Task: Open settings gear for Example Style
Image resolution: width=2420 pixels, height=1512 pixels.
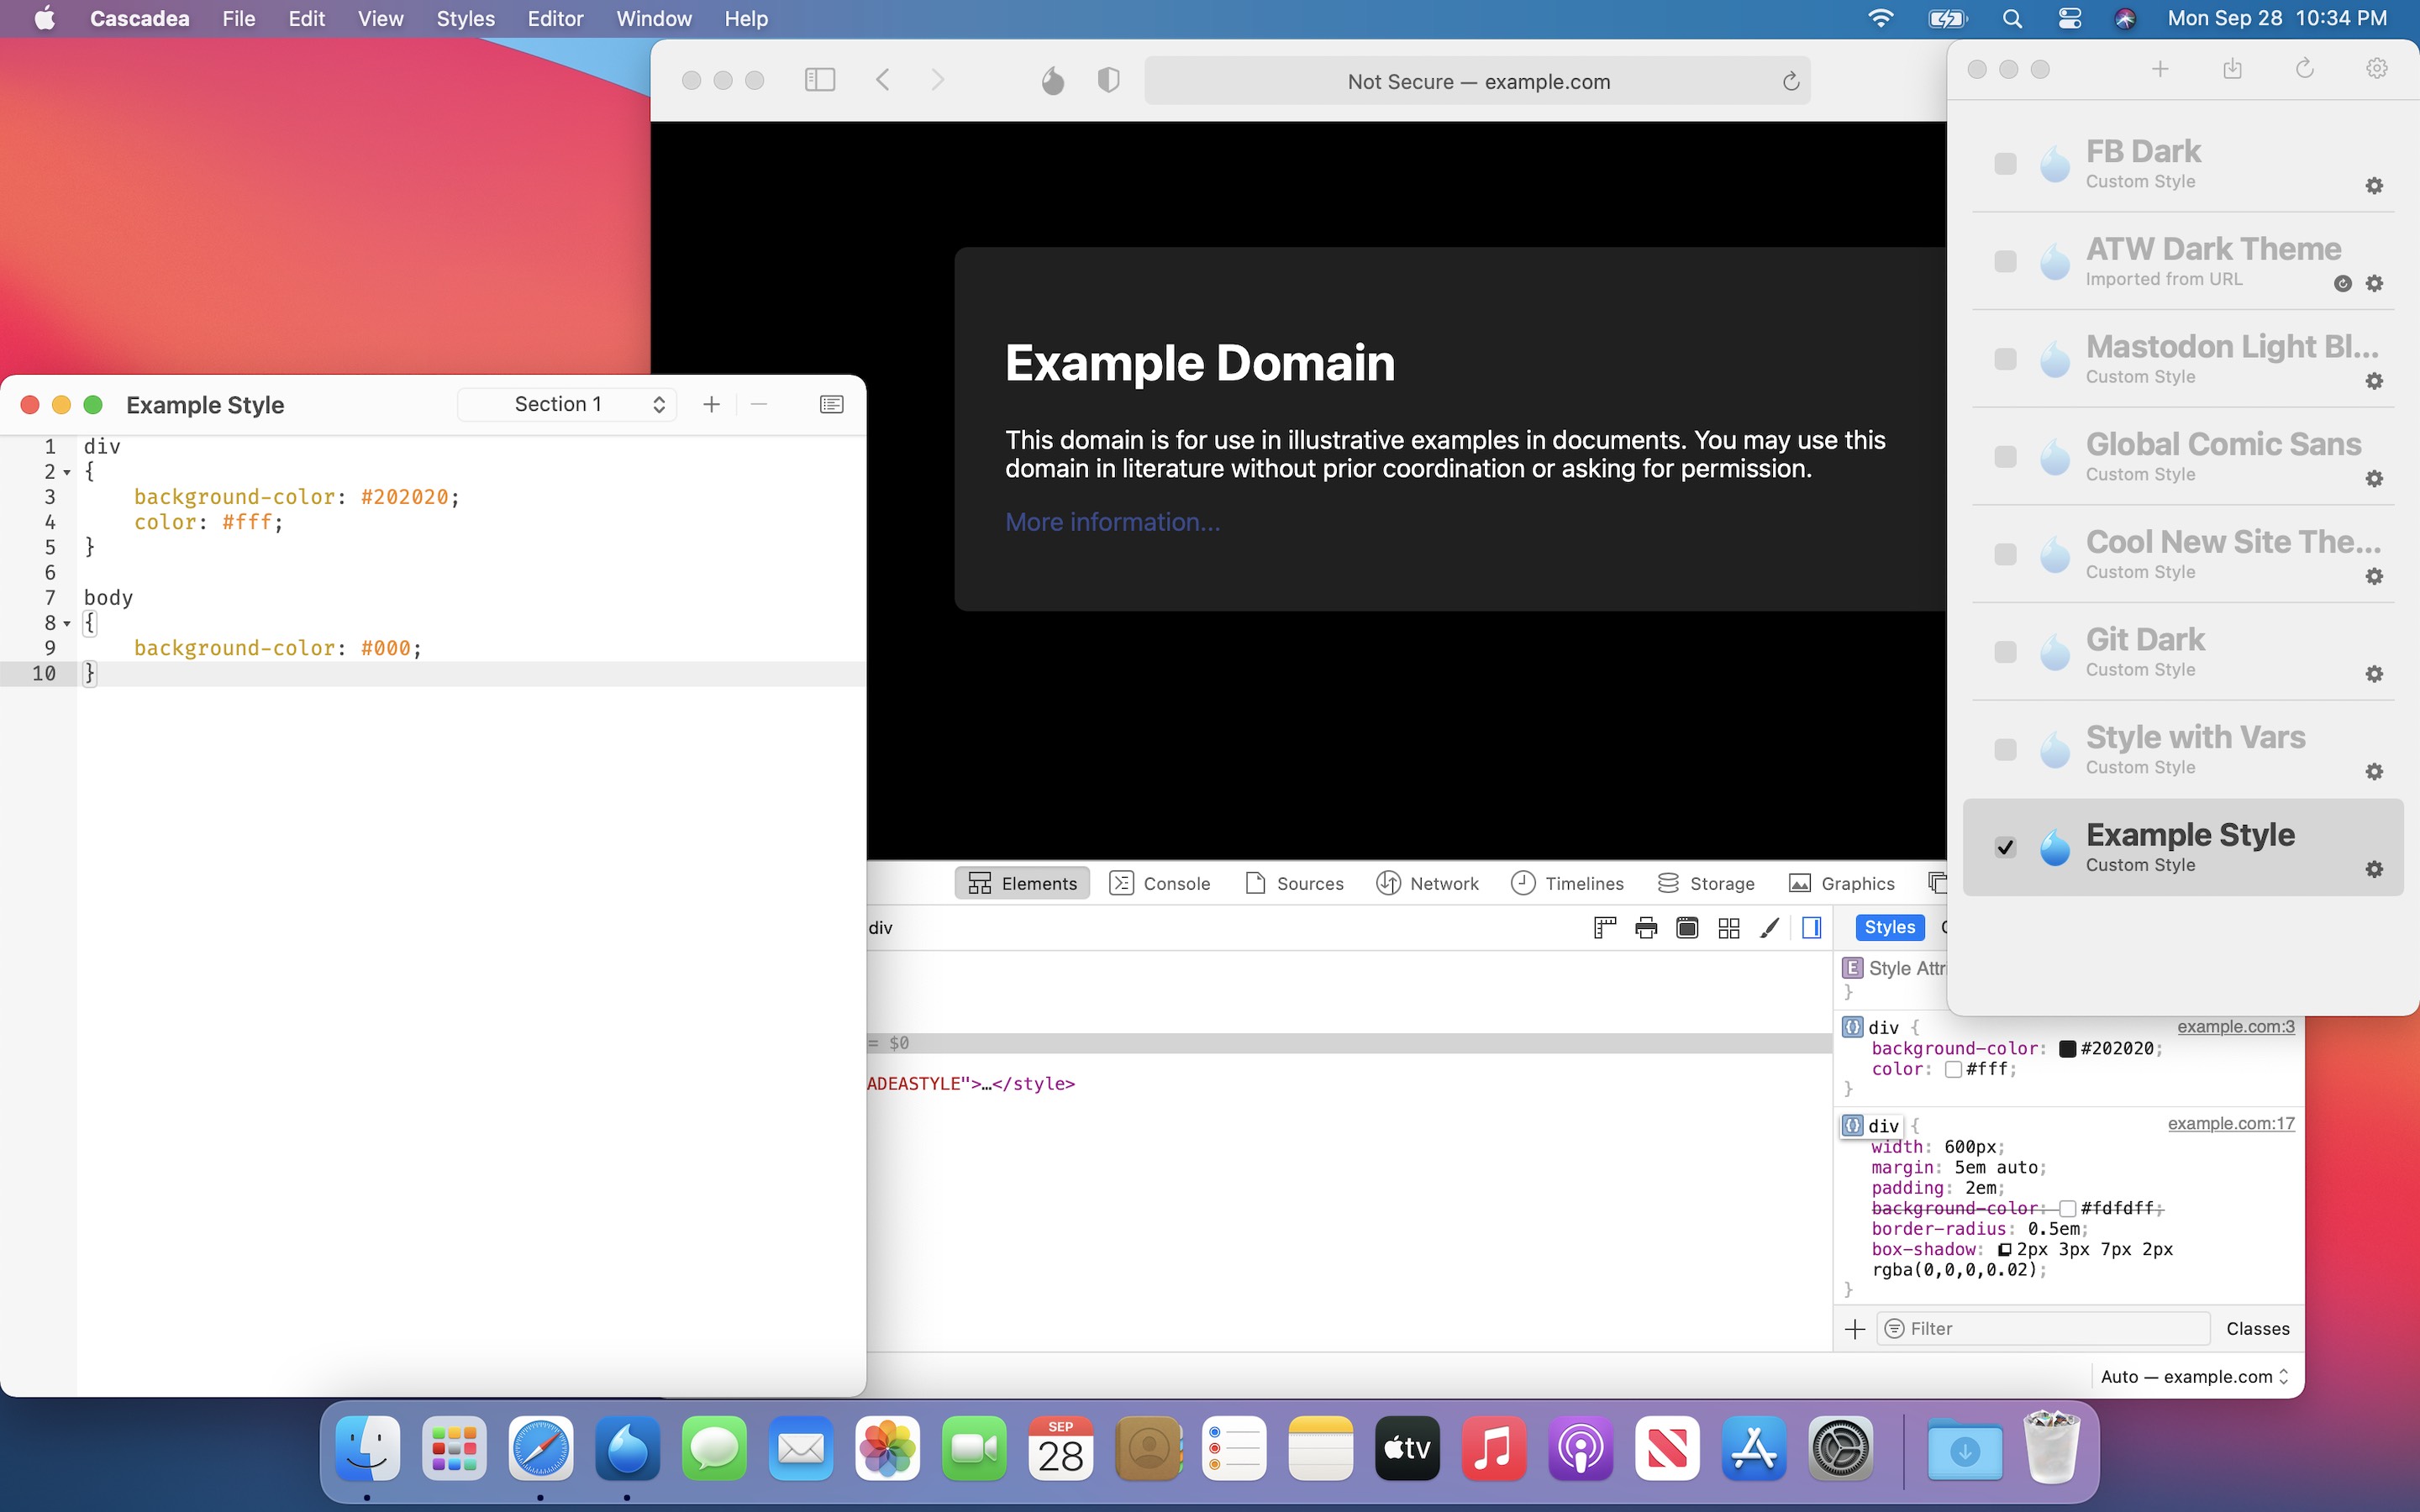Action: point(2374,870)
